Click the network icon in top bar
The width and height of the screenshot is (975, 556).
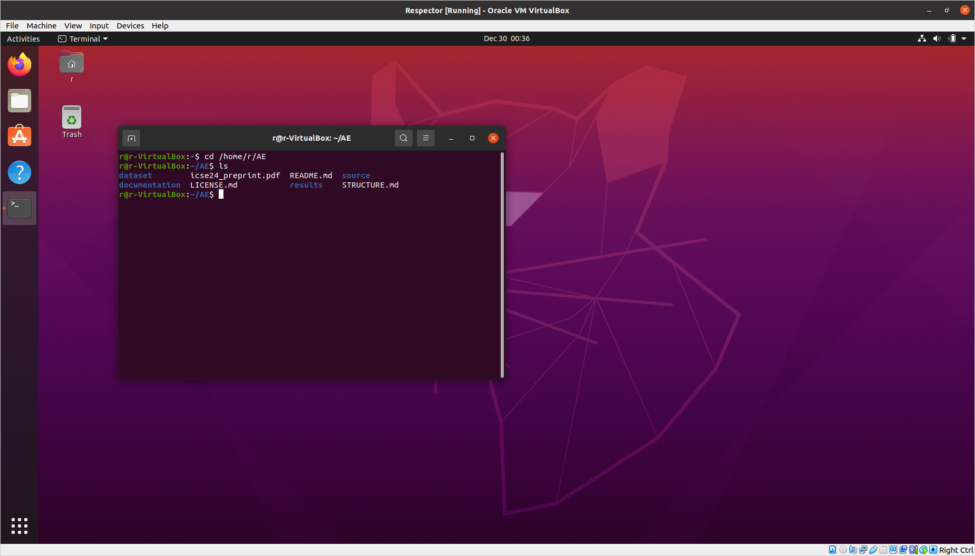click(x=922, y=38)
